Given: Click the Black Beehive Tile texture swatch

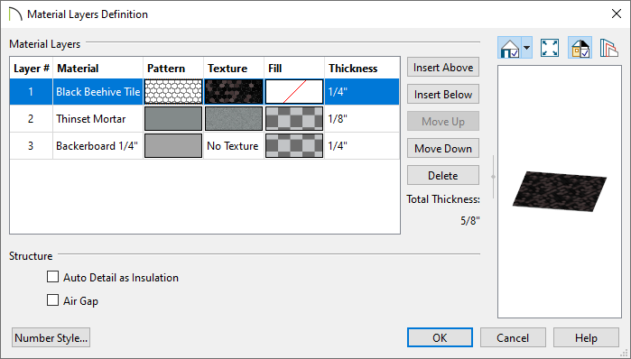Looking at the screenshot, I should (234, 92).
